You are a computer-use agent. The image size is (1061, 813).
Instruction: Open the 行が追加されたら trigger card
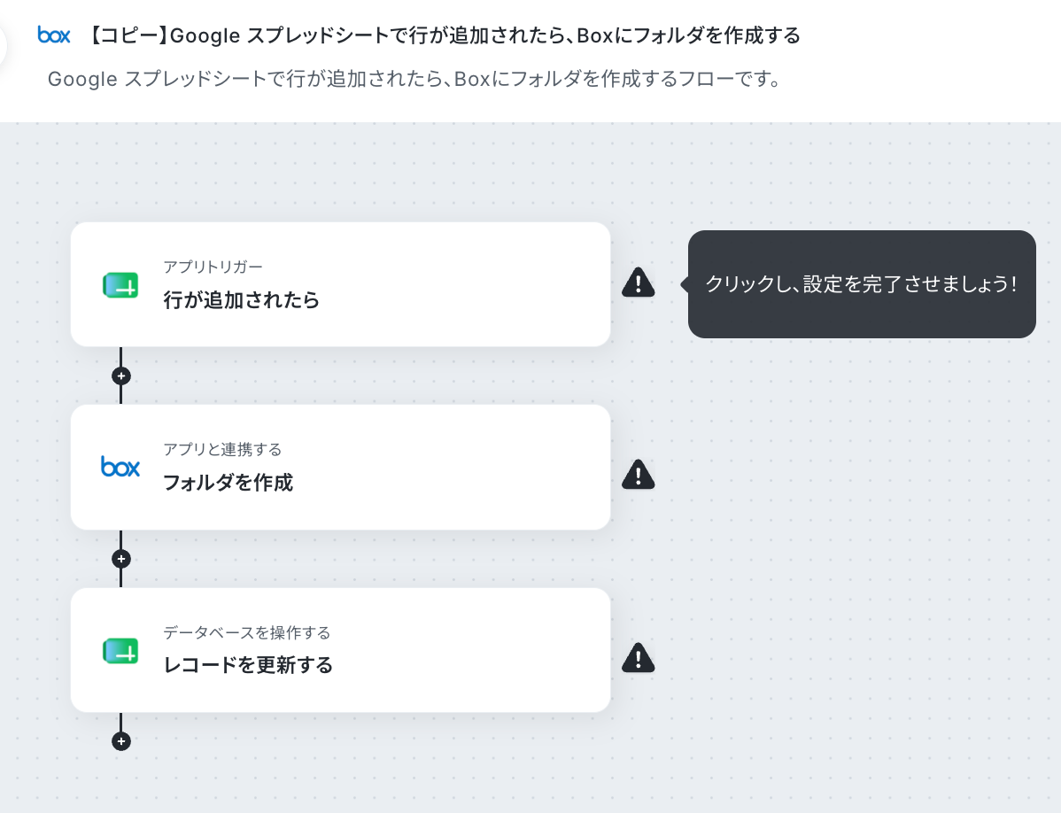click(x=340, y=284)
